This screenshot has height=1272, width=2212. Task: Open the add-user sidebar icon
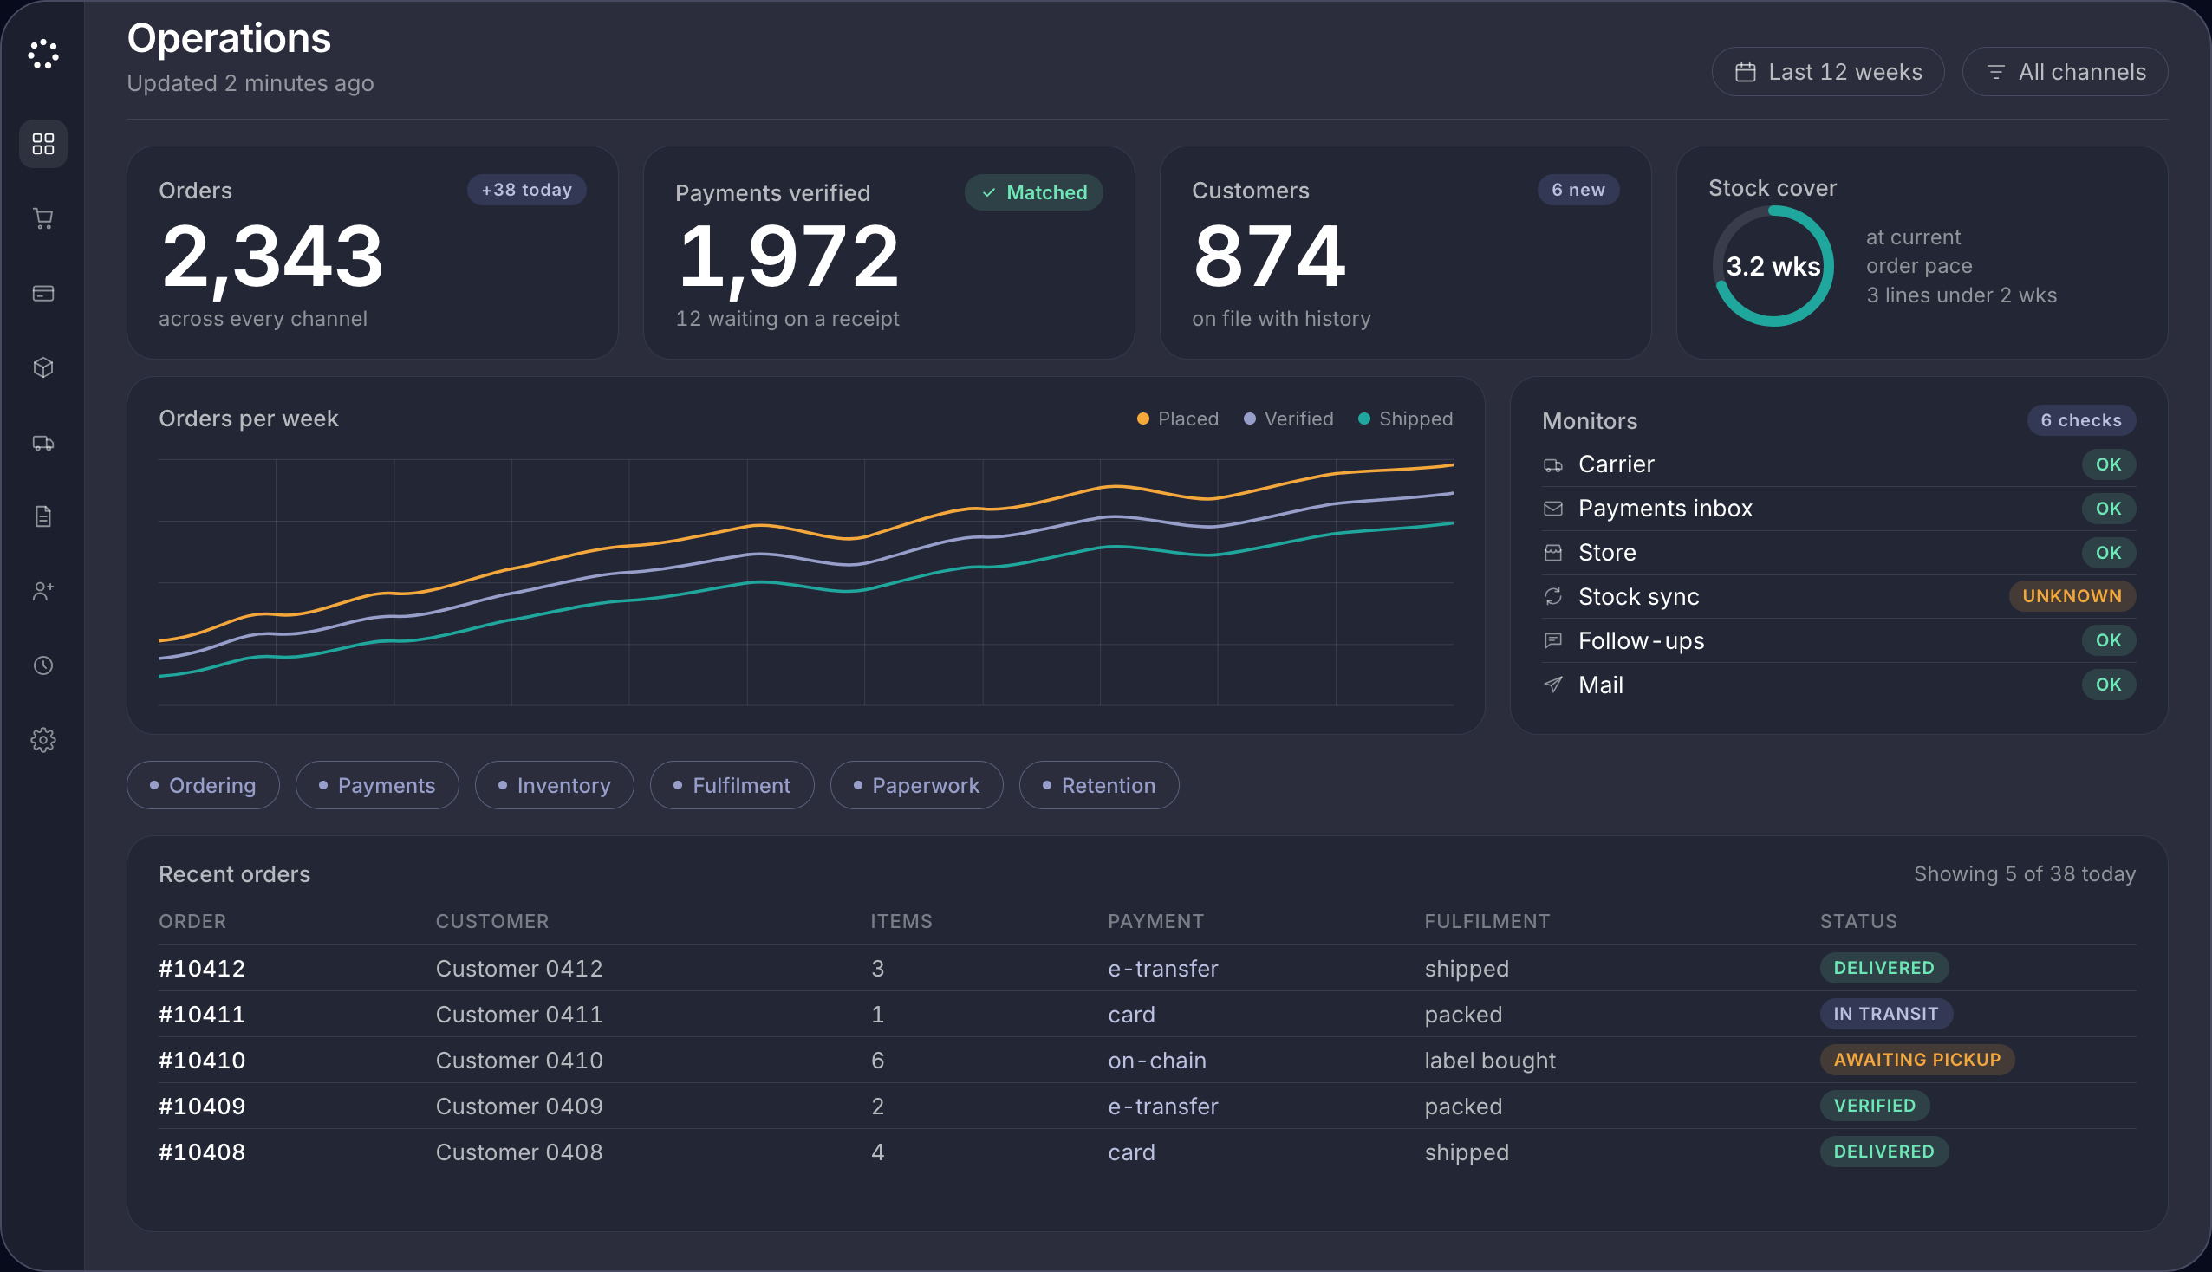42,592
